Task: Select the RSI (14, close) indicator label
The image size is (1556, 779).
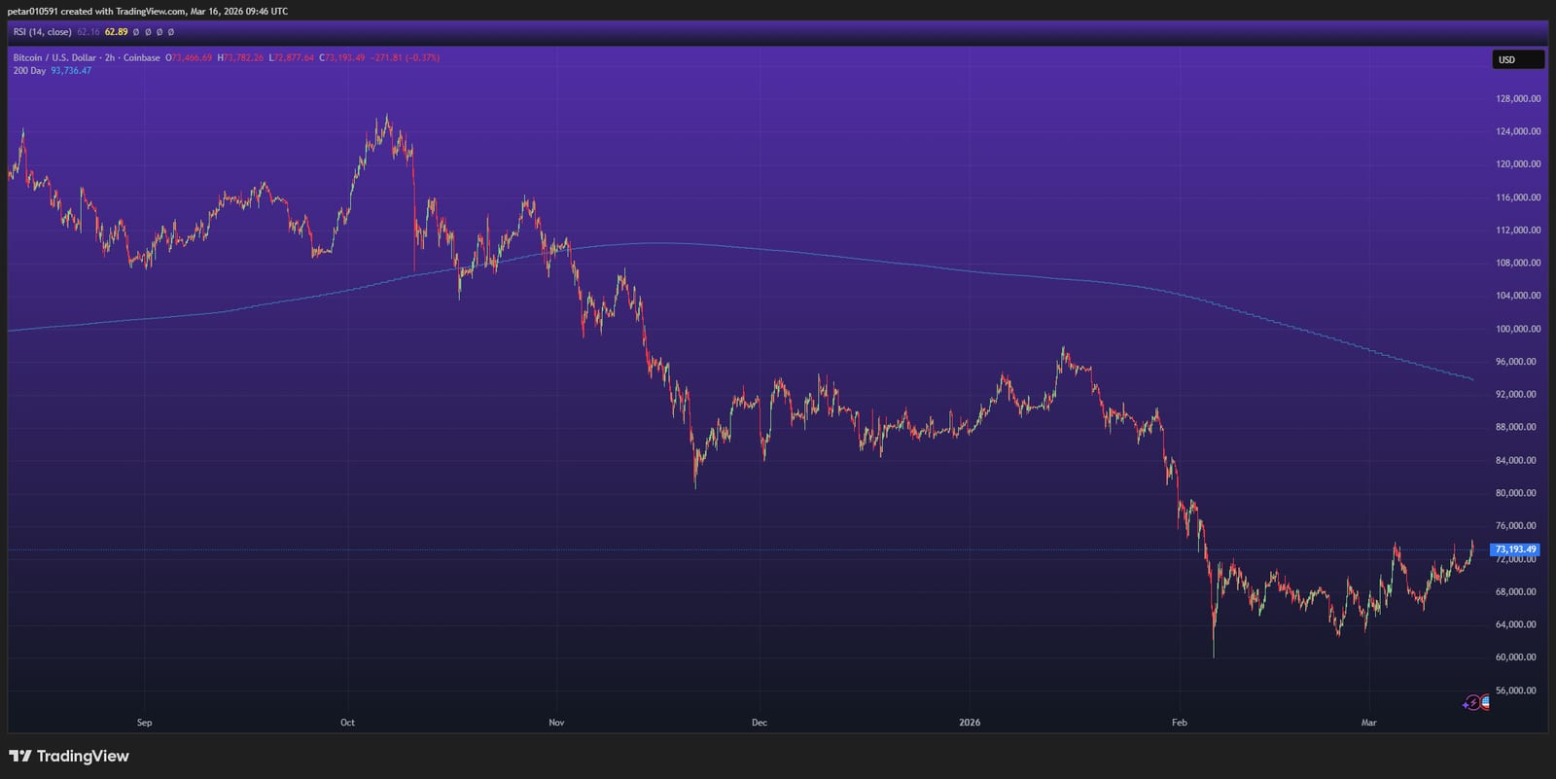Action: [42, 32]
